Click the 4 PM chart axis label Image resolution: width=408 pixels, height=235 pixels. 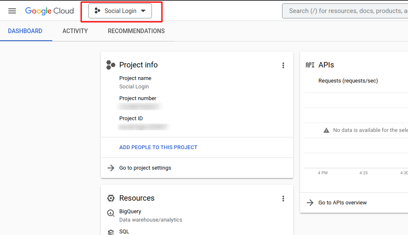click(x=323, y=173)
